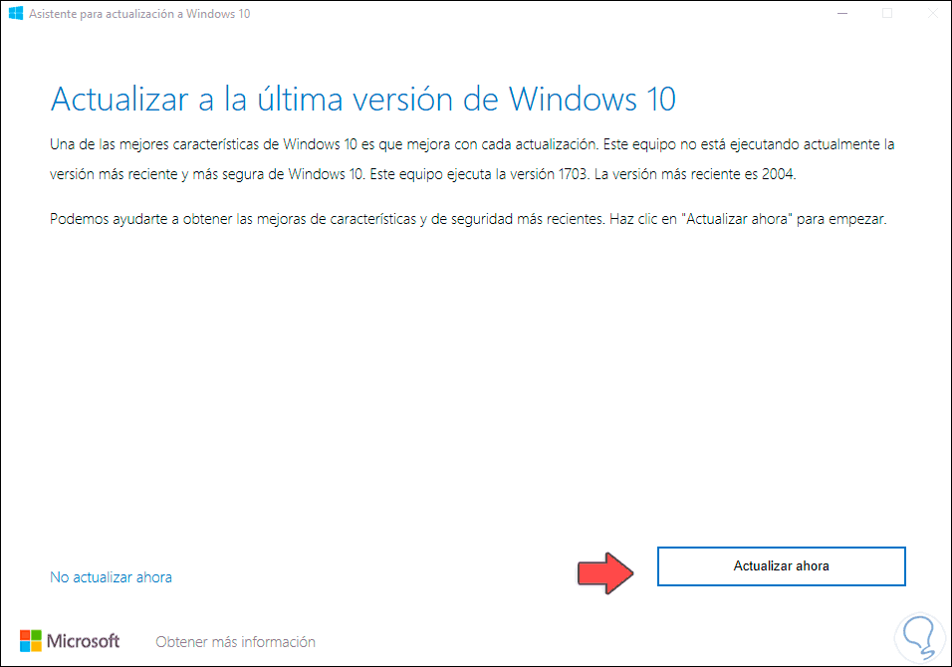Click the Windows logo icon in the title bar

click(x=16, y=13)
